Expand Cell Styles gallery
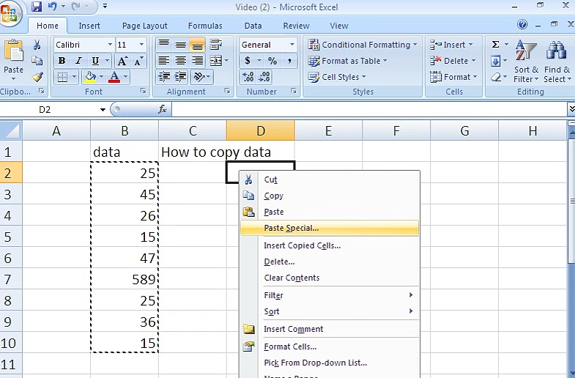Image resolution: width=575 pixels, height=378 pixels. (x=337, y=77)
